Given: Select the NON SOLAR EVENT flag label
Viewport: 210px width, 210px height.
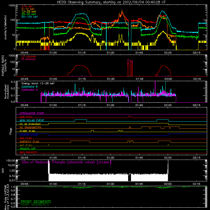Looking at the screenshot, I should [x=32, y=120].
